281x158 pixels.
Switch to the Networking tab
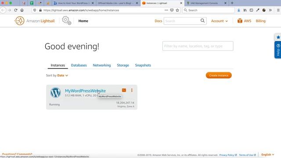pyautogui.click(x=102, y=65)
